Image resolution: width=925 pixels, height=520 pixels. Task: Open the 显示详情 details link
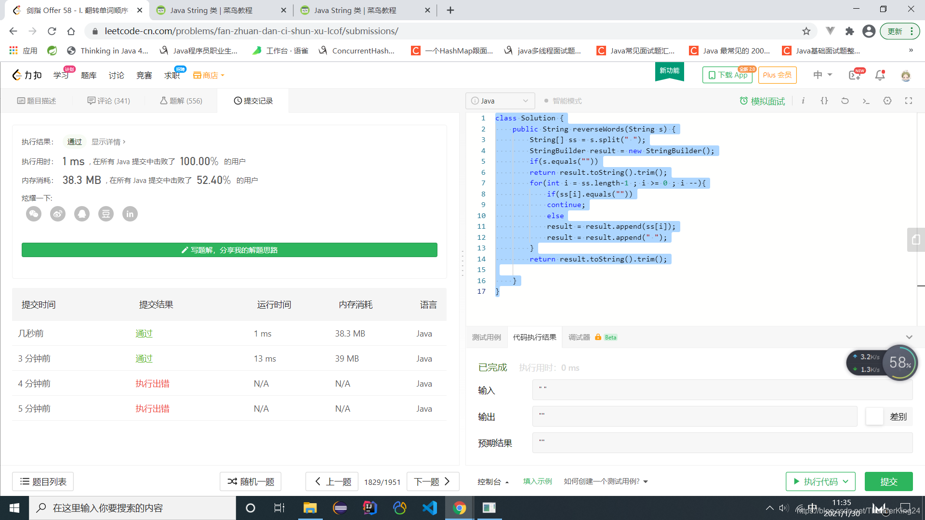[x=108, y=142]
